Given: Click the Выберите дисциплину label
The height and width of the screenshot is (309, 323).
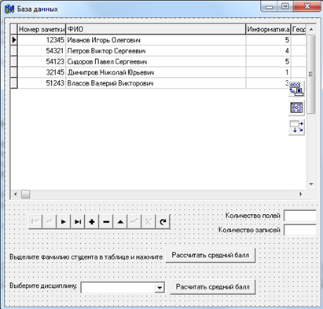Looking at the screenshot, I should (x=43, y=285).
